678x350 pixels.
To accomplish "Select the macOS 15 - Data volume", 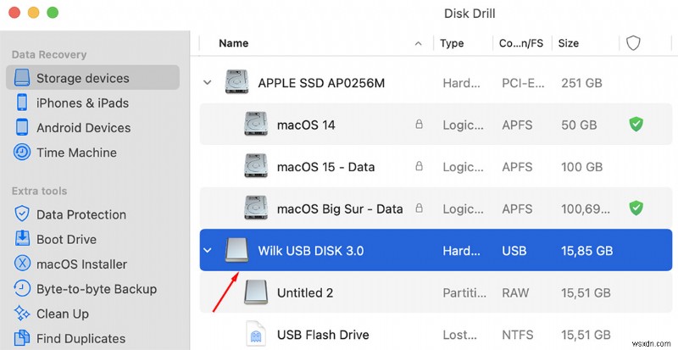I will [x=436, y=166].
